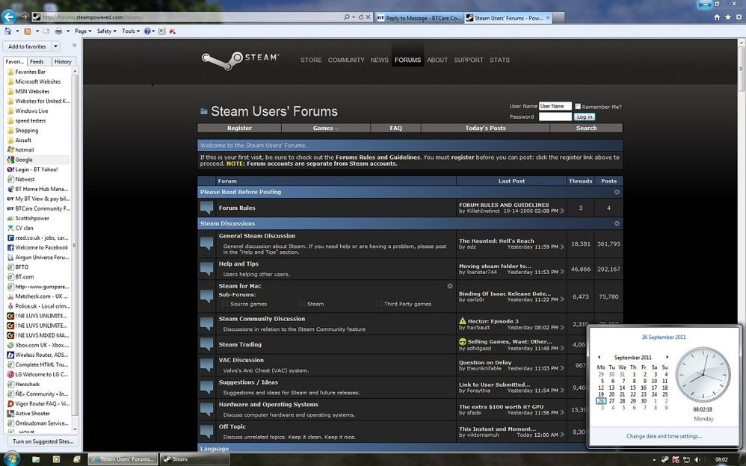Collapse the Please Read Before Posting section

point(617,192)
